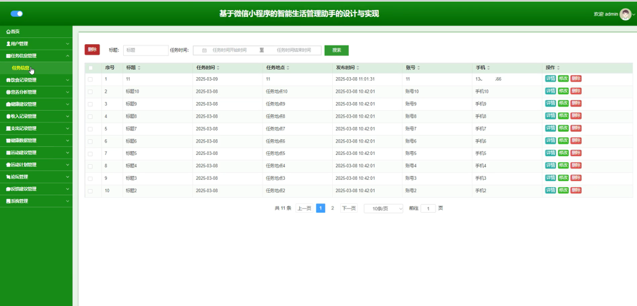637x306 pixels.
Task: Click 修改 for row 标题3
Action: (x=563, y=178)
